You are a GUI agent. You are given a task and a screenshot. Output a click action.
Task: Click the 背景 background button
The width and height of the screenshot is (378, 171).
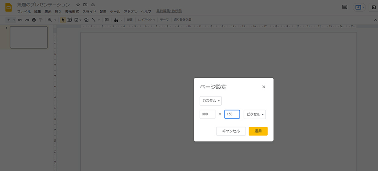point(130,20)
